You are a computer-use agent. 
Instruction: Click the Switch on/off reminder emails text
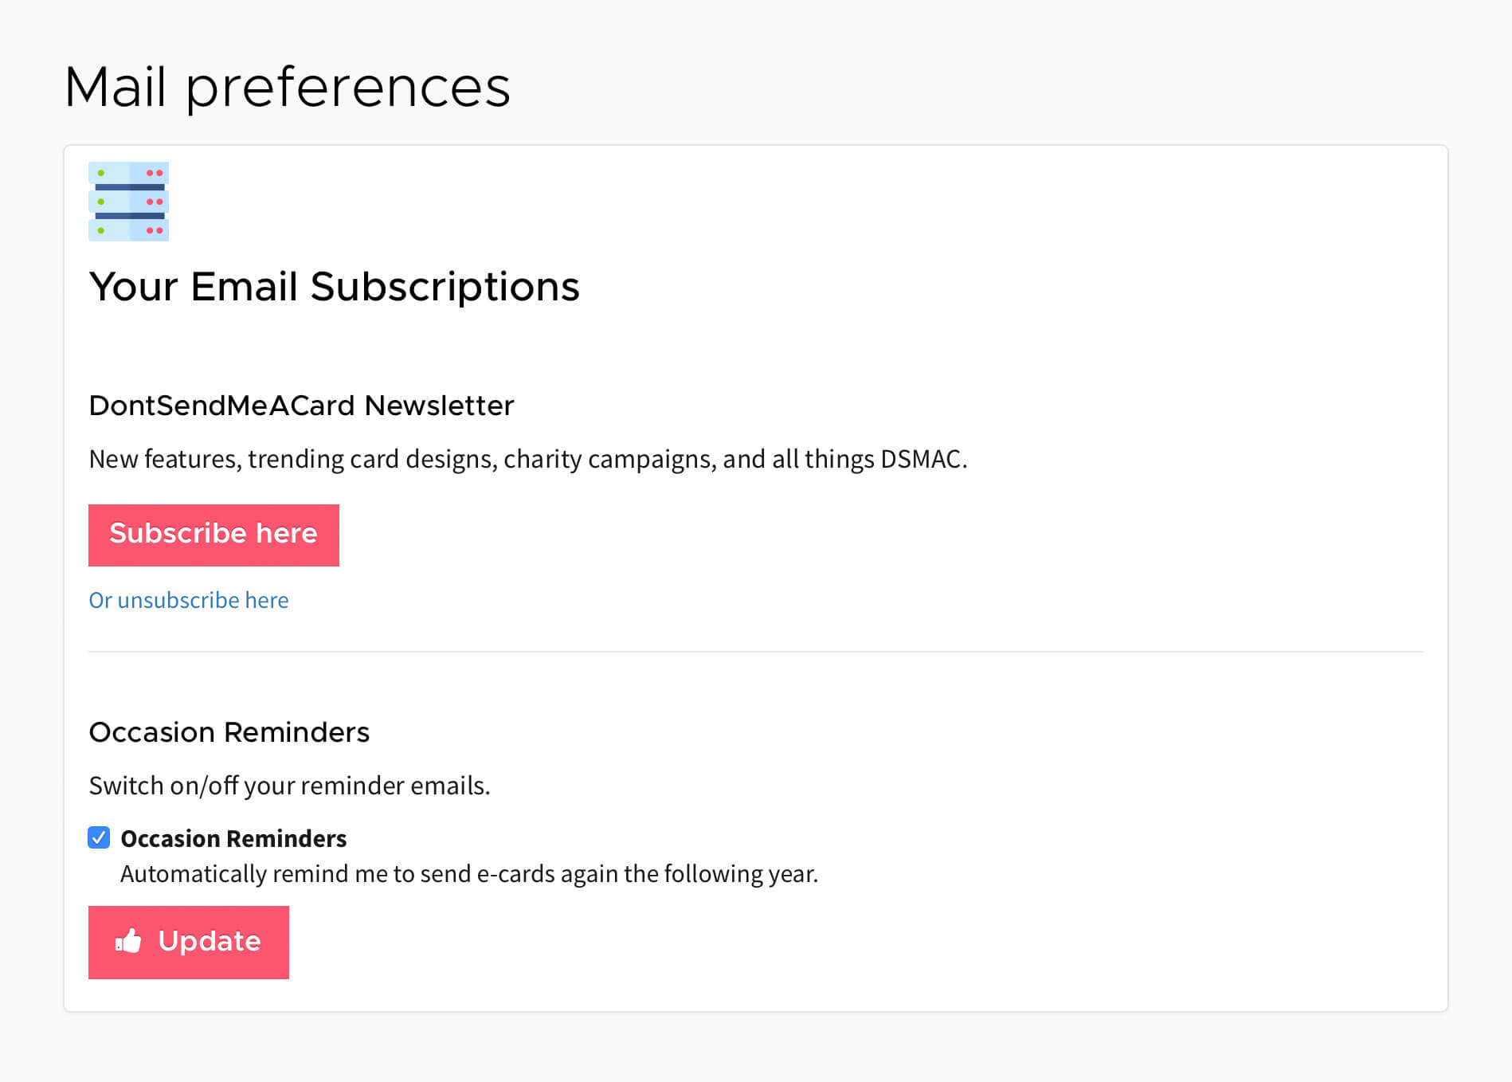coord(289,786)
